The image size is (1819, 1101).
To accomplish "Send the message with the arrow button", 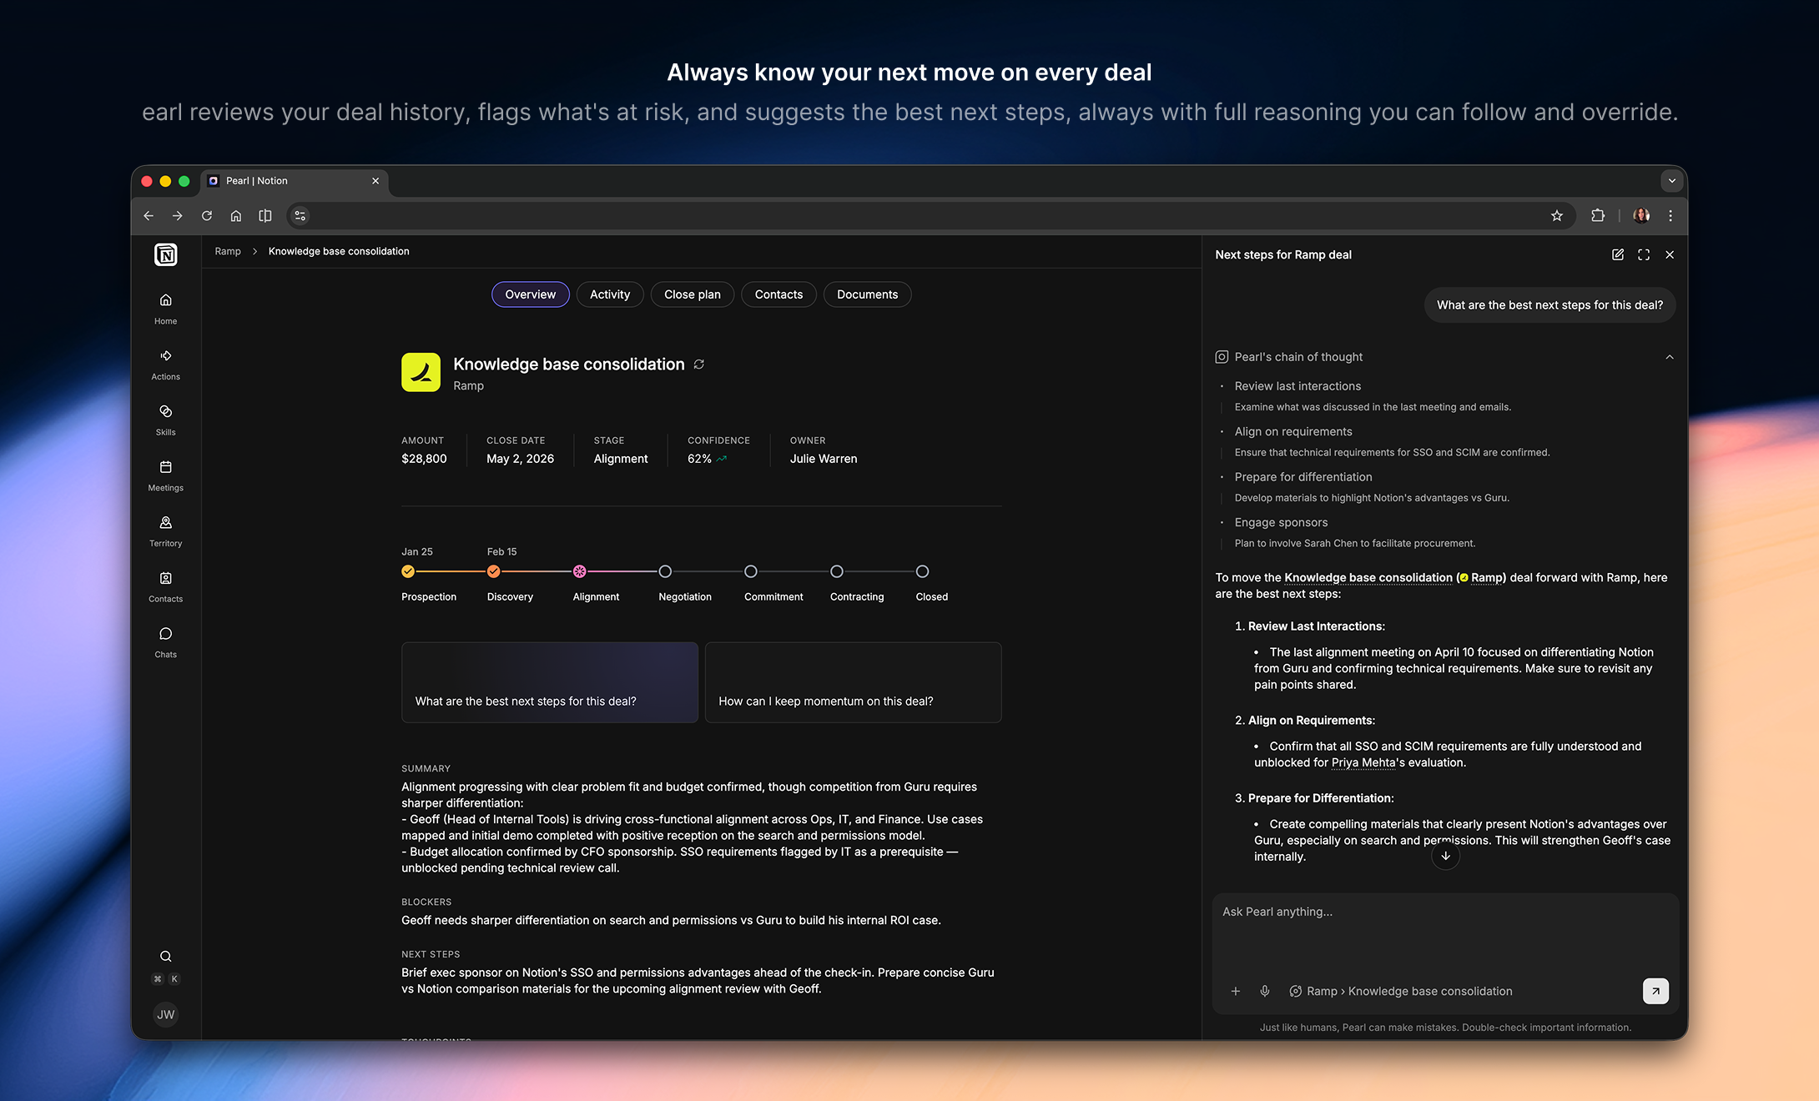I will (1655, 991).
